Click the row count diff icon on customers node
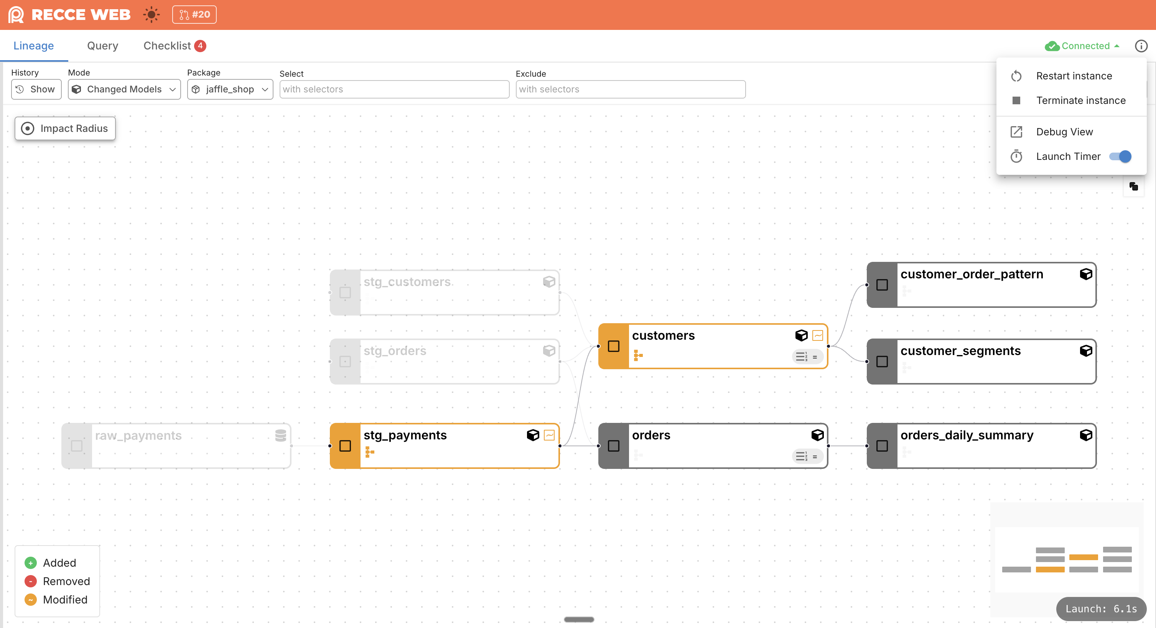This screenshot has width=1156, height=628. click(x=802, y=357)
